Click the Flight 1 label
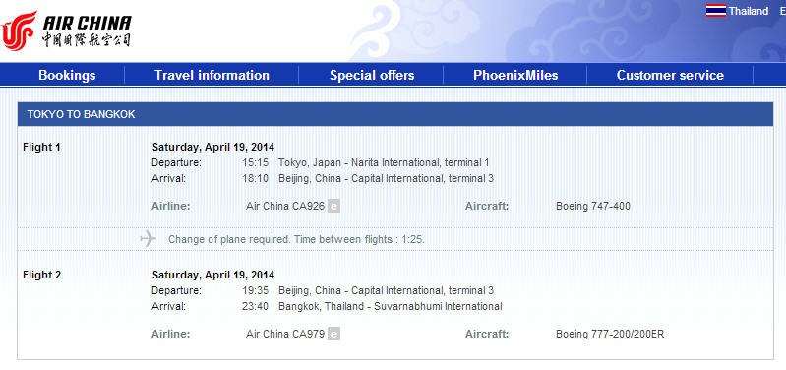 (41, 148)
